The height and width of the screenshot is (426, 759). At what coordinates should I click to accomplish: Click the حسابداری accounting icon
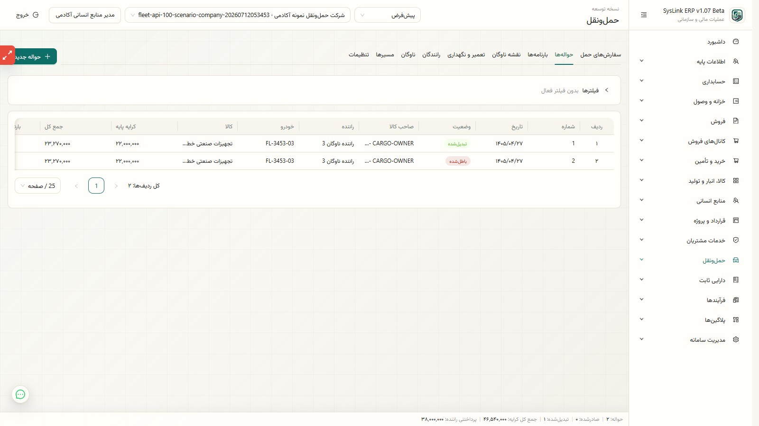click(x=736, y=81)
